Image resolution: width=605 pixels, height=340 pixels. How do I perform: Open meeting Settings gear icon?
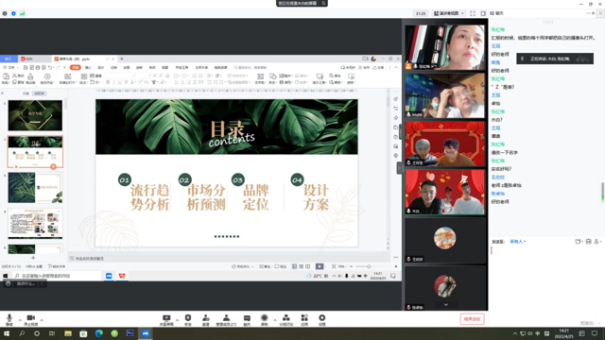(321, 319)
